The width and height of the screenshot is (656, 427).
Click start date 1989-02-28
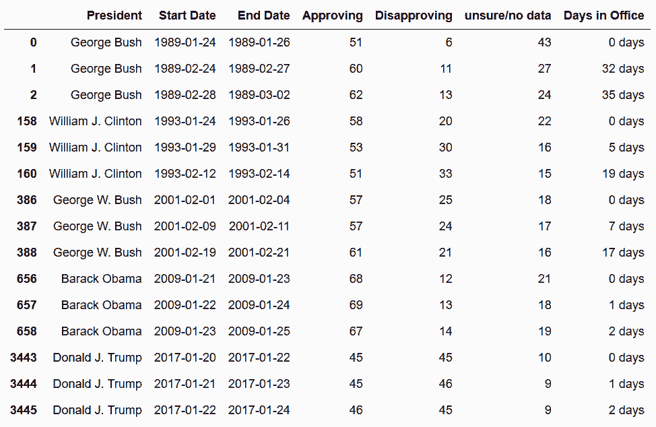185,95
